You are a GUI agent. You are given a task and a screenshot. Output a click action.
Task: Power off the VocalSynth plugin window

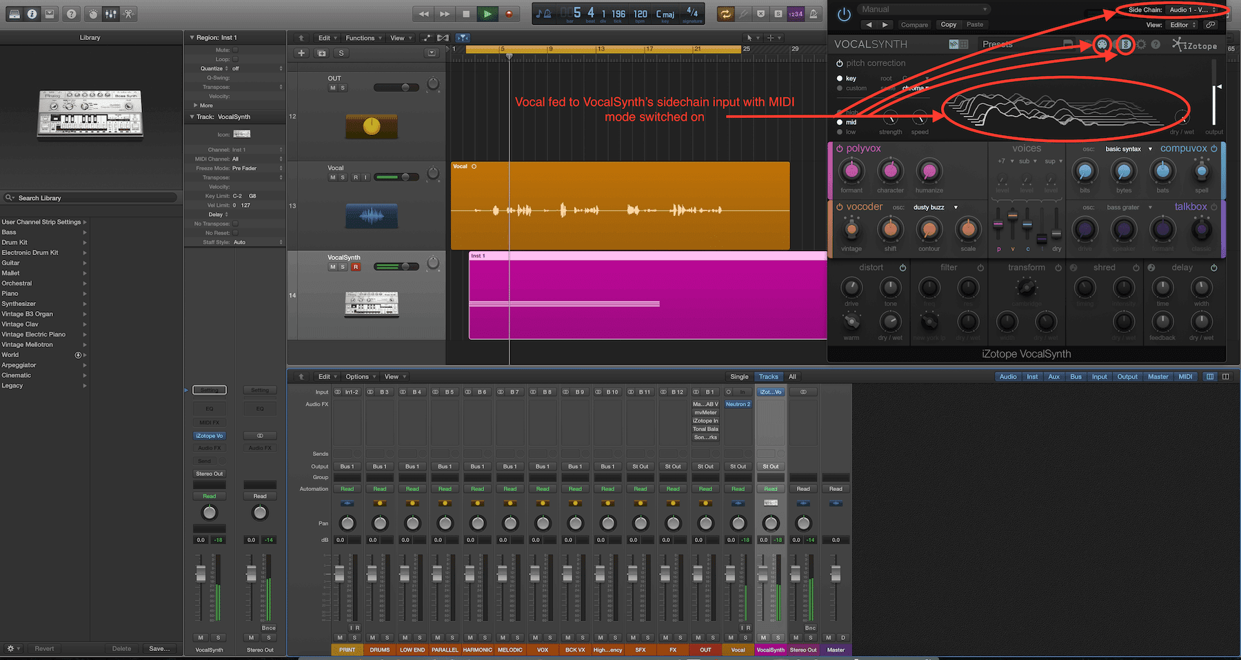pos(844,14)
